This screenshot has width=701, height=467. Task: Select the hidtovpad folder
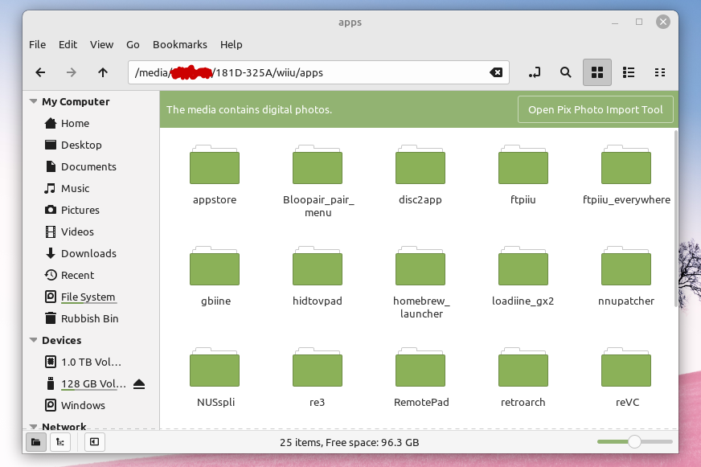tap(318, 277)
